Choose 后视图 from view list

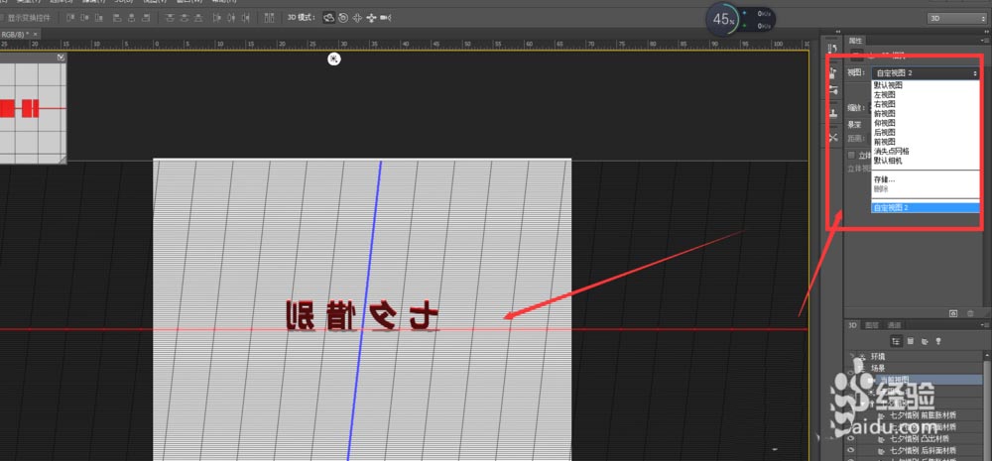885,132
